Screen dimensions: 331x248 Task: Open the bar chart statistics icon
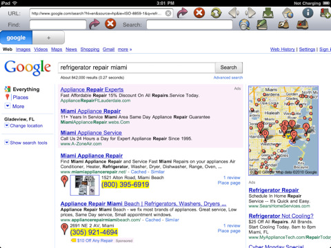(302, 24)
